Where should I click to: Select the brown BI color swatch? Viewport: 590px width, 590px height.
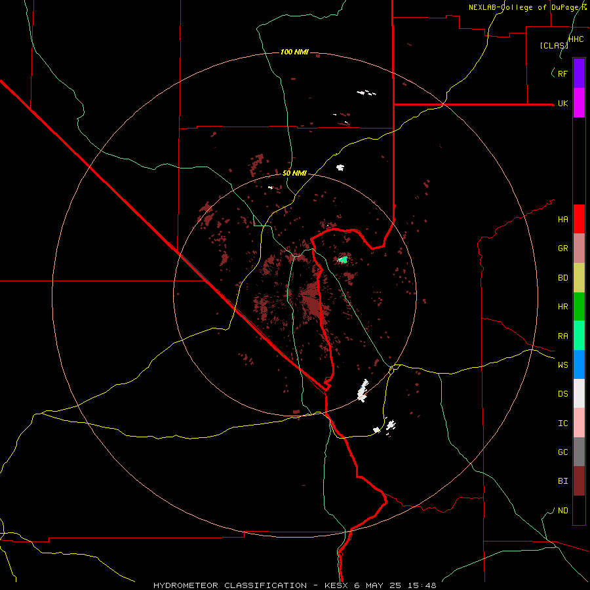coord(579,481)
